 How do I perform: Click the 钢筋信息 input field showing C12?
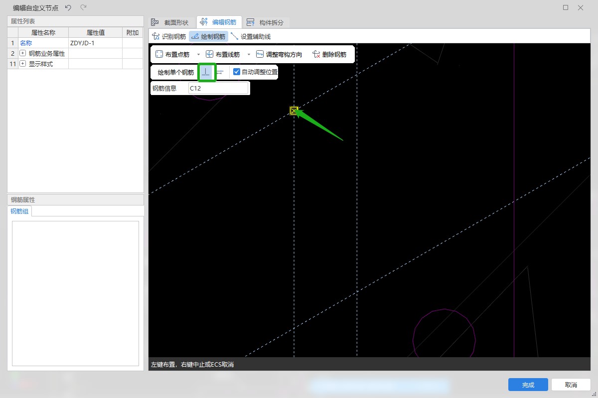click(x=217, y=88)
